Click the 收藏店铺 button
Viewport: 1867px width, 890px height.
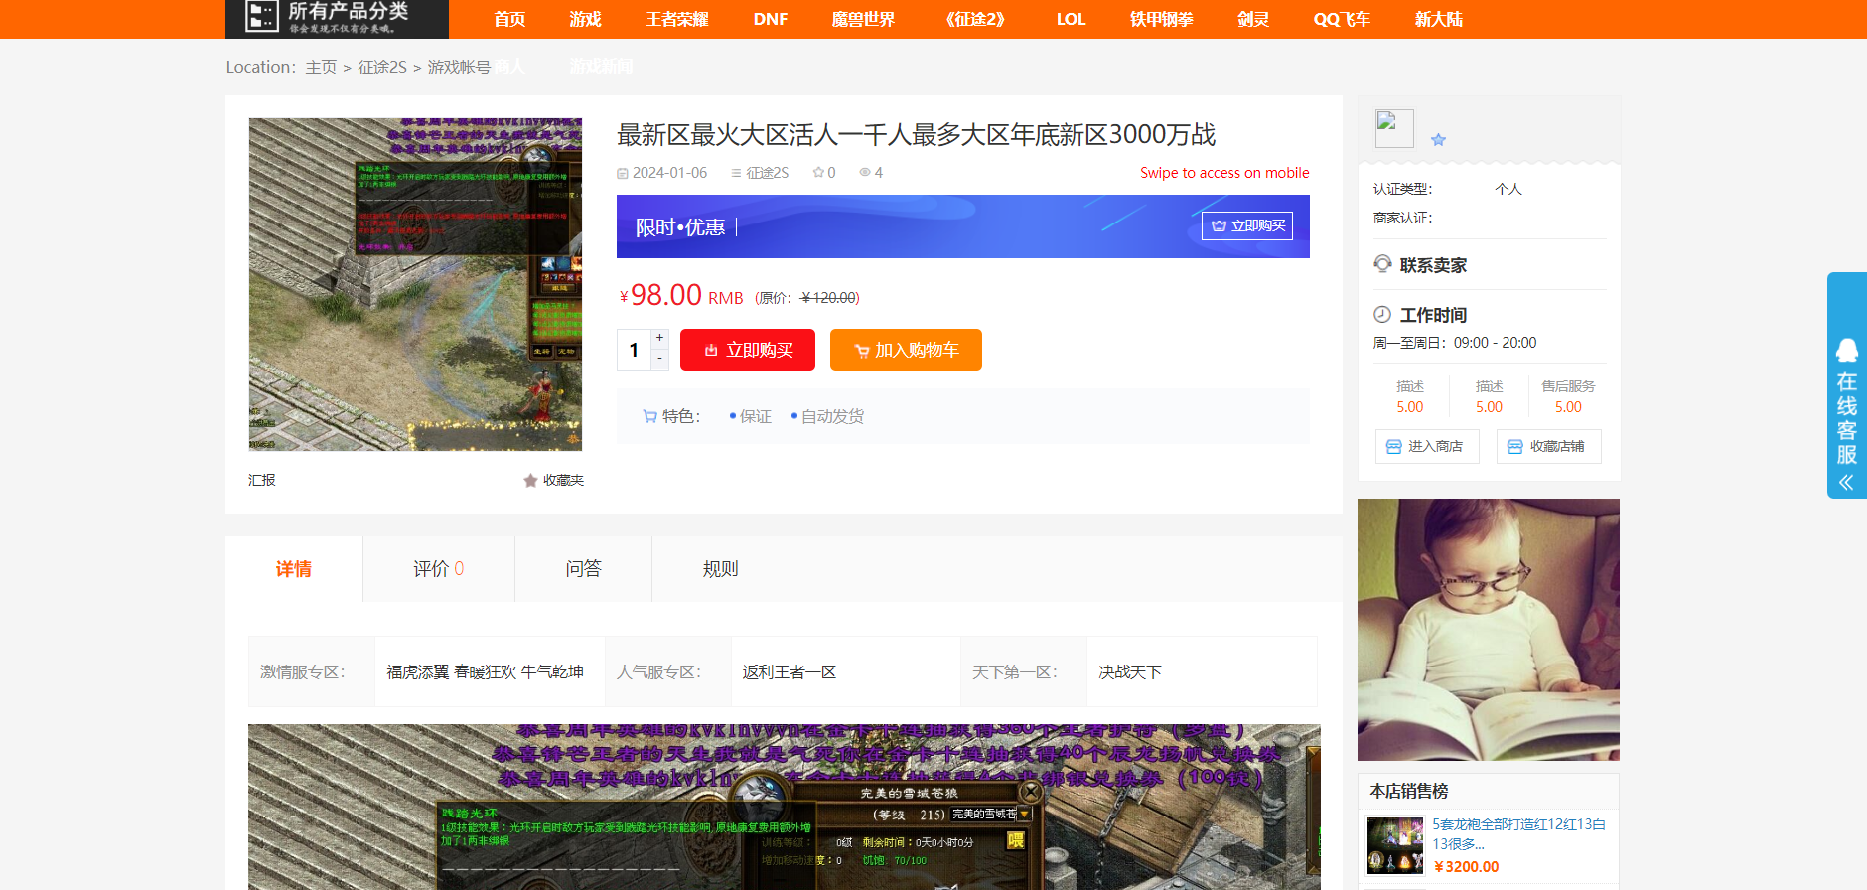click(x=1549, y=447)
